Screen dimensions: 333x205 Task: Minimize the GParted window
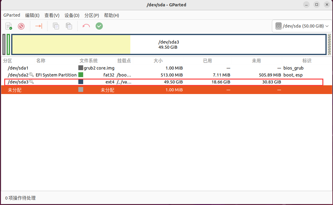coord(306,5)
